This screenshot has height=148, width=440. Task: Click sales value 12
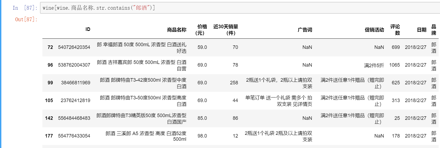coord(235,136)
